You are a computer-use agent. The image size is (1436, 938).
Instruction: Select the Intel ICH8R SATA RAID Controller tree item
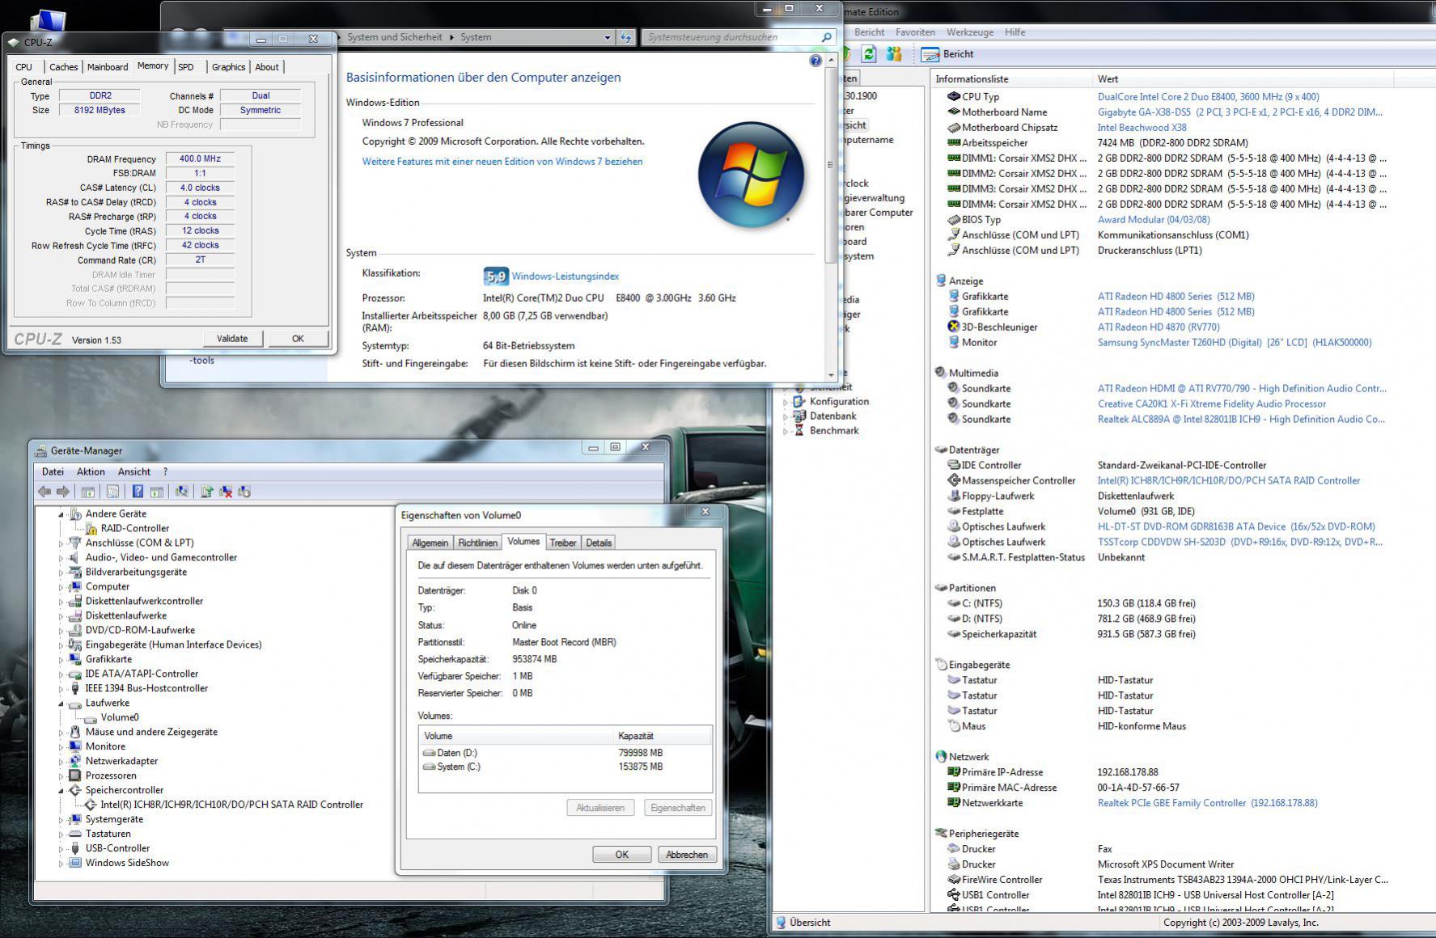pyautogui.click(x=231, y=805)
